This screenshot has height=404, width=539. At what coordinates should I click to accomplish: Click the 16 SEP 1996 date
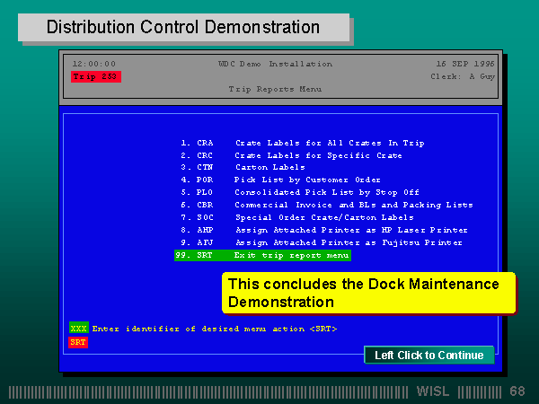coord(465,64)
